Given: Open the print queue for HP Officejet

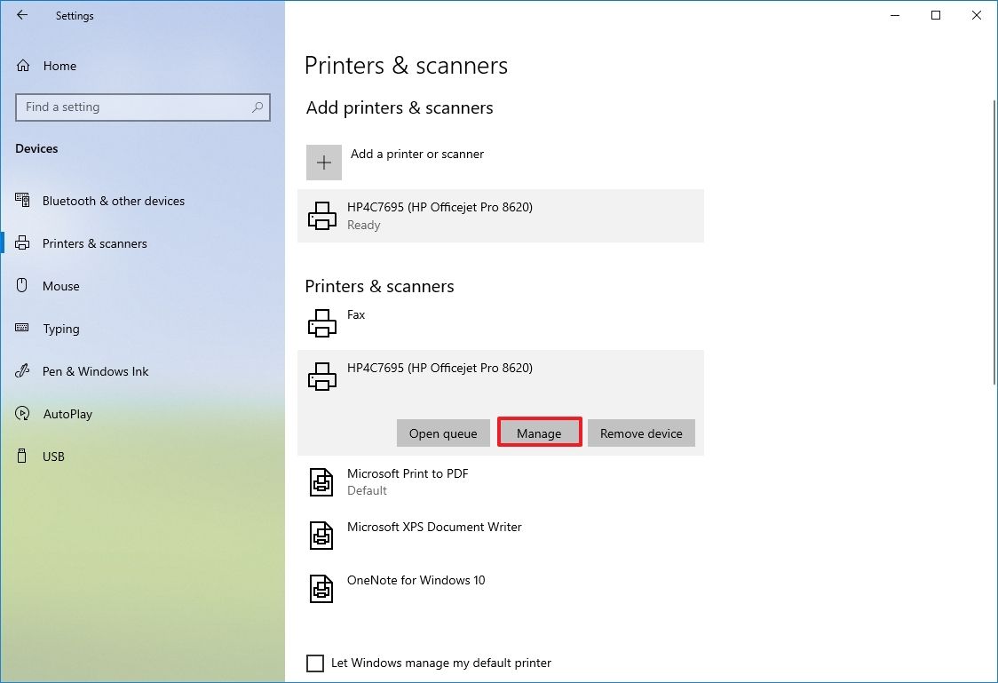Looking at the screenshot, I should (443, 433).
